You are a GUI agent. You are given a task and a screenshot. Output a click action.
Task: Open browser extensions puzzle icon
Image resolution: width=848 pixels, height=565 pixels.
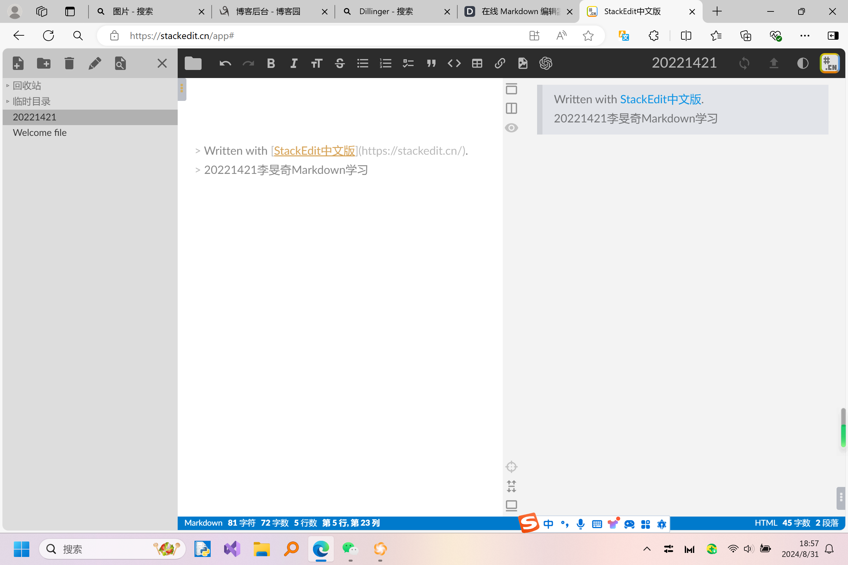653,36
